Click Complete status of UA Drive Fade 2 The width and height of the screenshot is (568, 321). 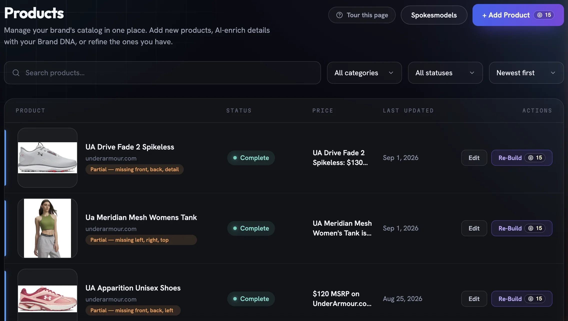pyautogui.click(x=251, y=158)
